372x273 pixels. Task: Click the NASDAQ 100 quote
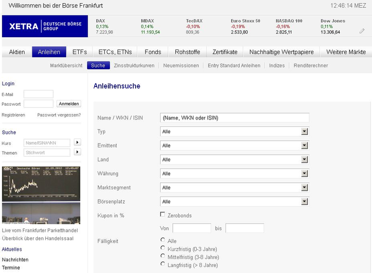click(289, 27)
